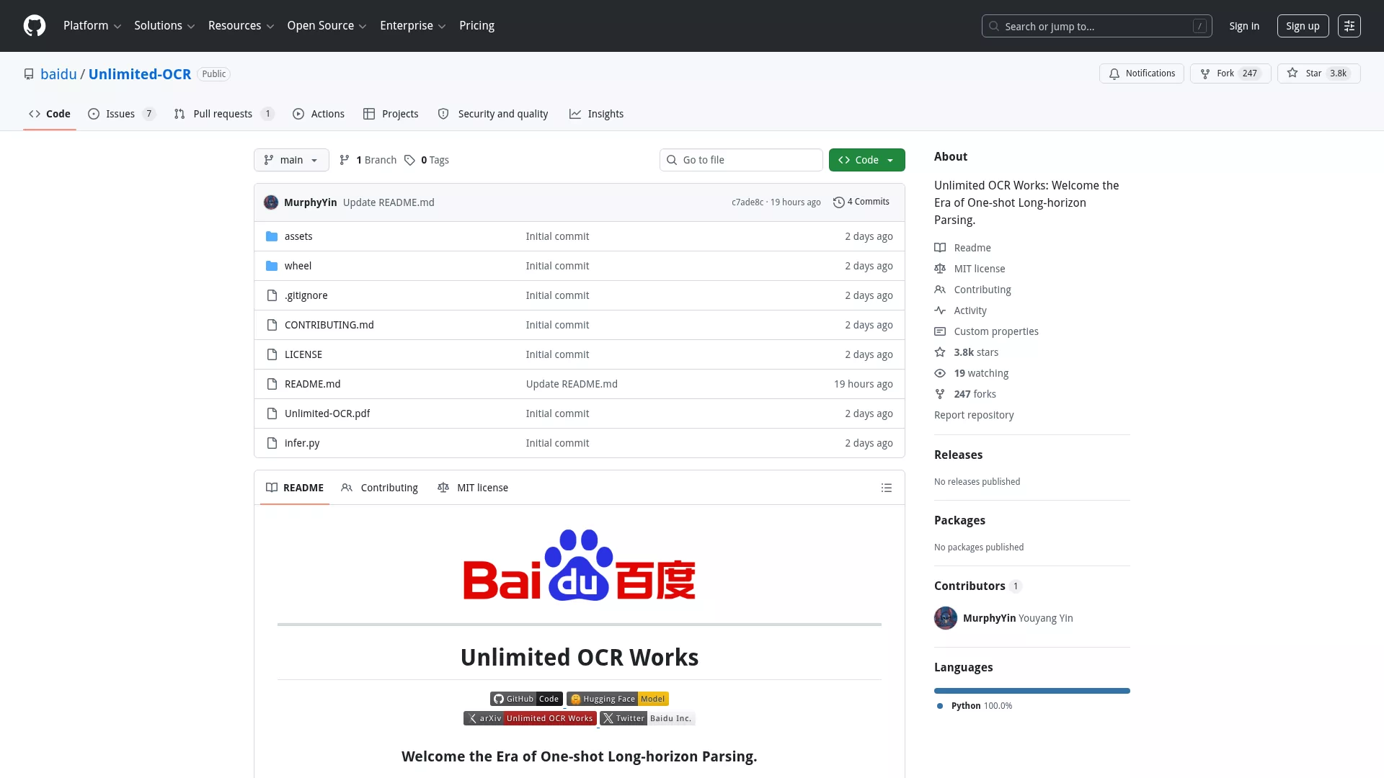Click commit hash c7ade8c
1384x778 pixels.
(748, 202)
